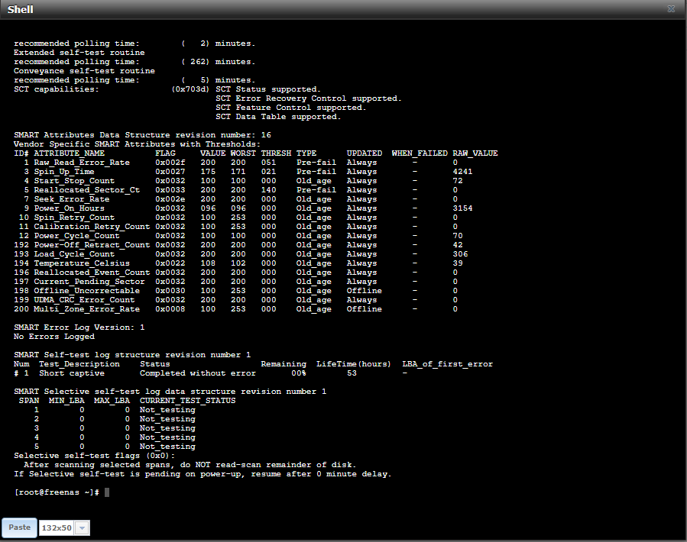This screenshot has height=542, width=687.
Task: Click the CURRENT_TEST_STATUS column header
Action: point(187,401)
